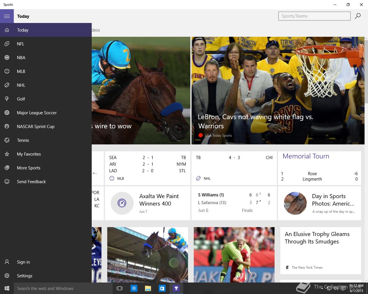Image resolution: width=368 pixels, height=294 pixels.
Task: Open the Store taskbar icon
Action: (162, 288)
